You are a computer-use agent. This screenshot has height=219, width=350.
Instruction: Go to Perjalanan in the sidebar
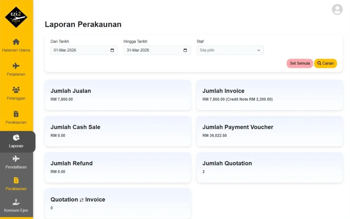coord(16,69)
